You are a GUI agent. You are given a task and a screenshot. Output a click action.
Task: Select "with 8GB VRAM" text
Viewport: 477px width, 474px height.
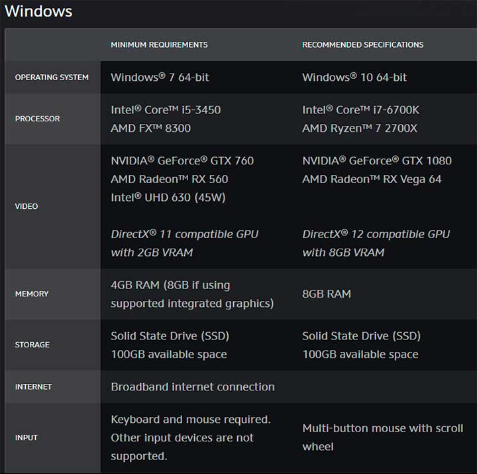click(343, 253)
